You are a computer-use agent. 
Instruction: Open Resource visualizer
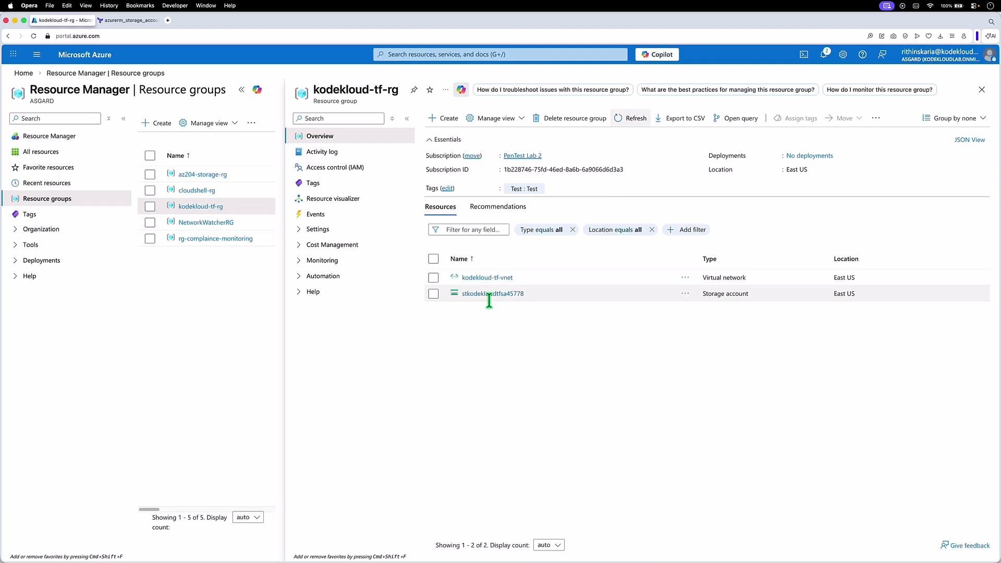[333, 199]
